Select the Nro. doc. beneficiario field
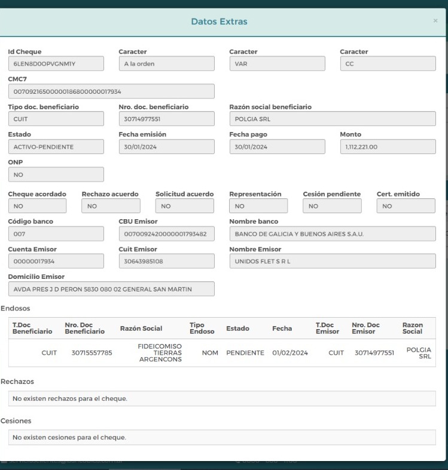 (x=167, y=119)
